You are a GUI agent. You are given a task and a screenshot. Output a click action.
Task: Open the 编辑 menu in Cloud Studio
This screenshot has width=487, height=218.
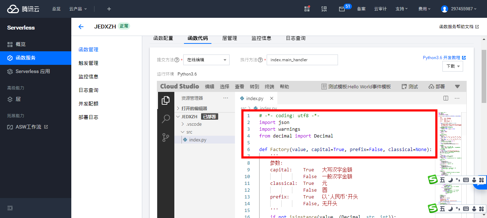coord(210,87)
